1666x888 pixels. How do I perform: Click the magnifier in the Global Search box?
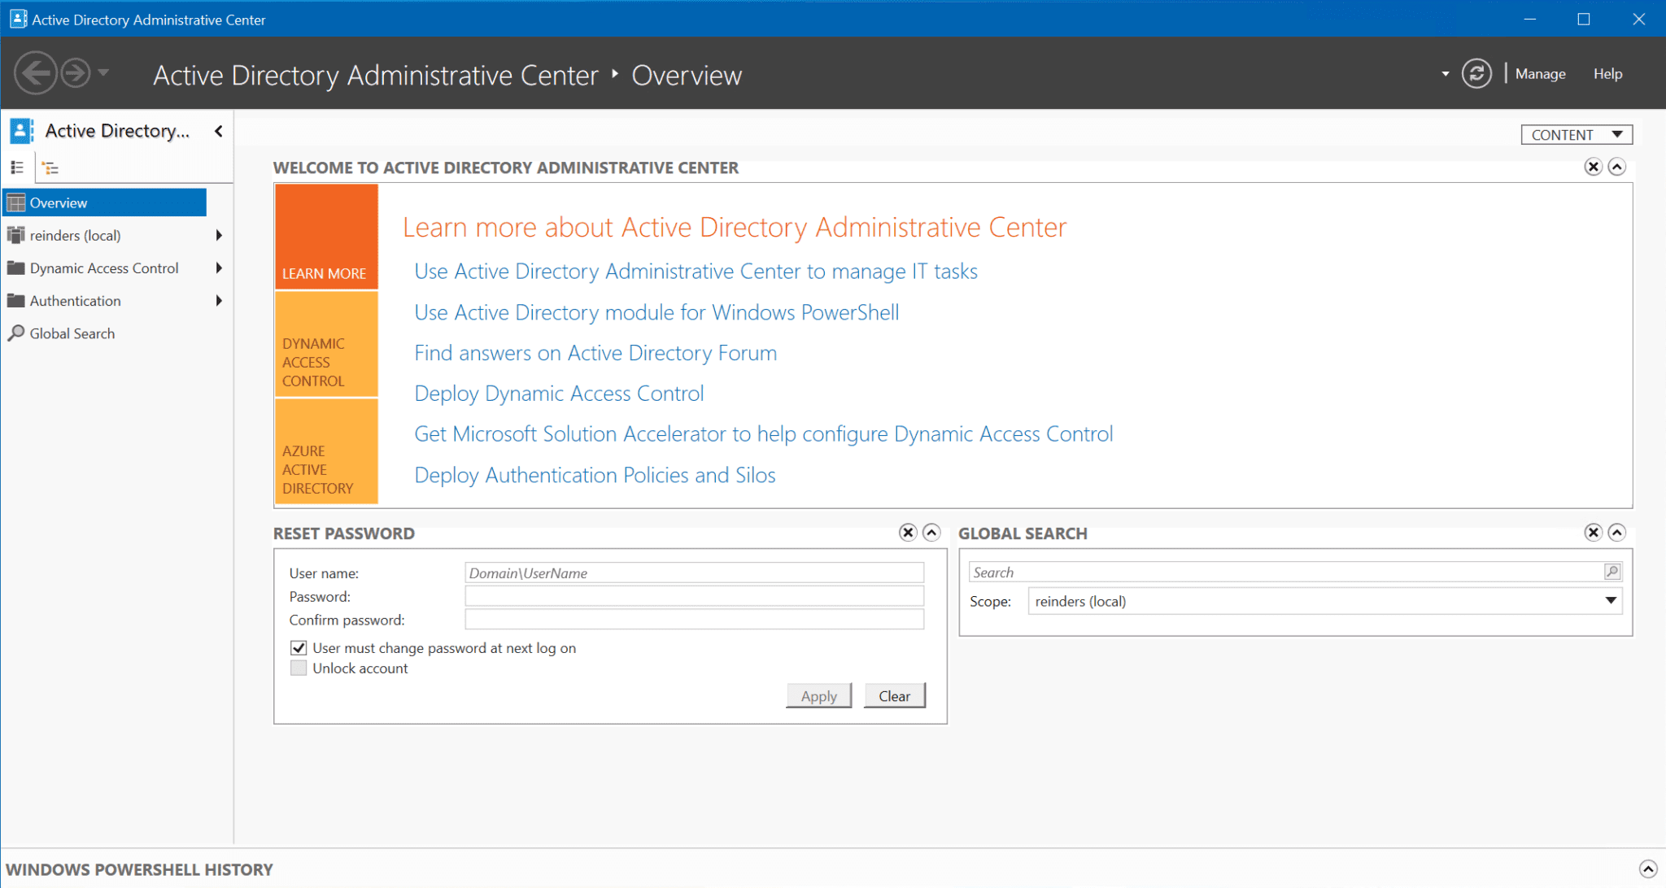(1611, 572)
